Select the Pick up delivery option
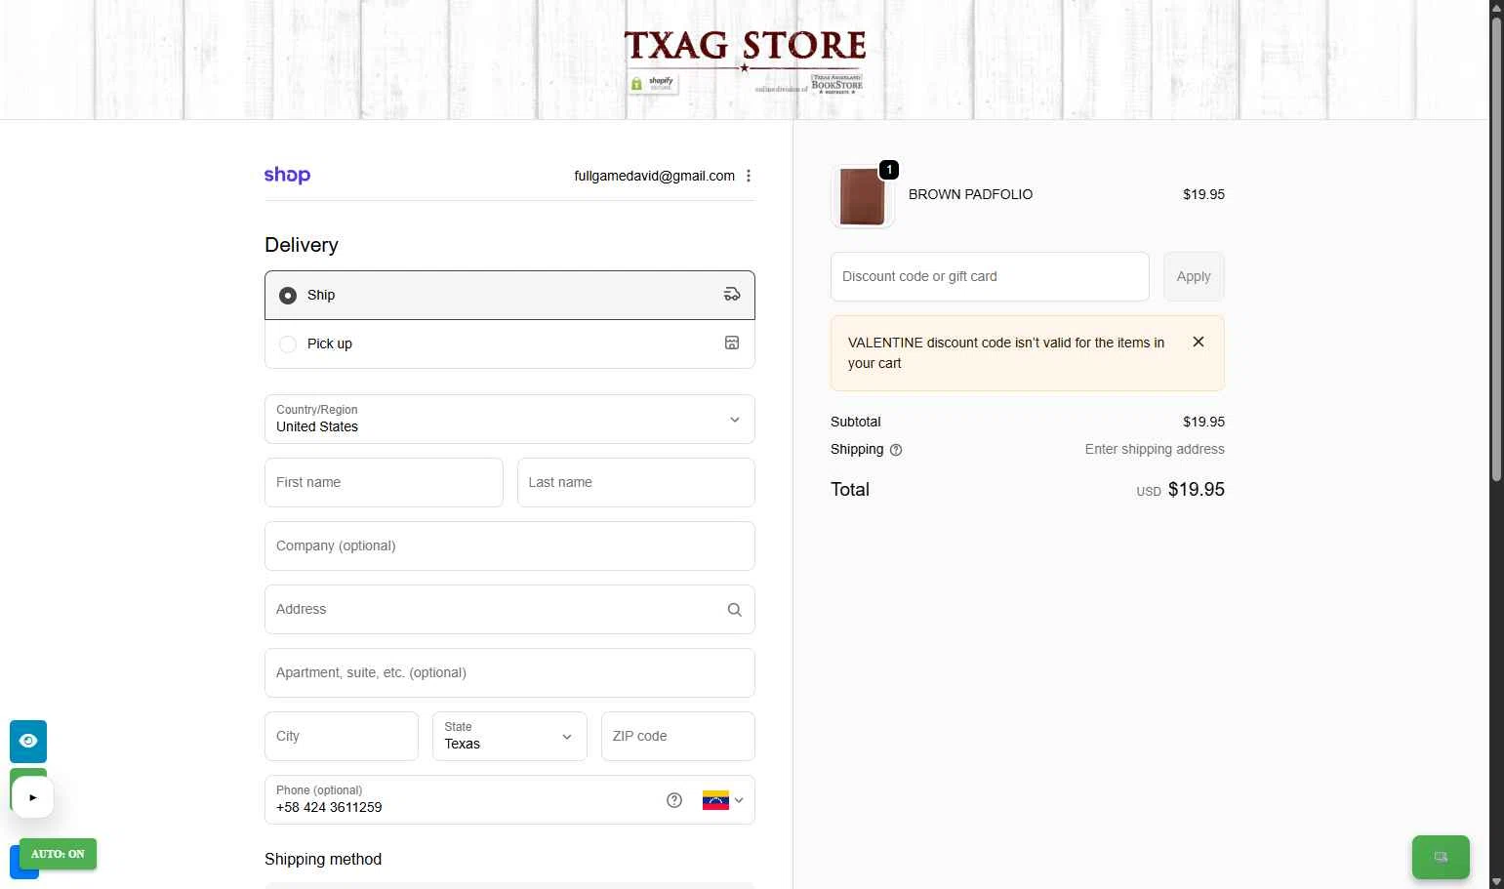1504x889 pixels. [509, 343]
